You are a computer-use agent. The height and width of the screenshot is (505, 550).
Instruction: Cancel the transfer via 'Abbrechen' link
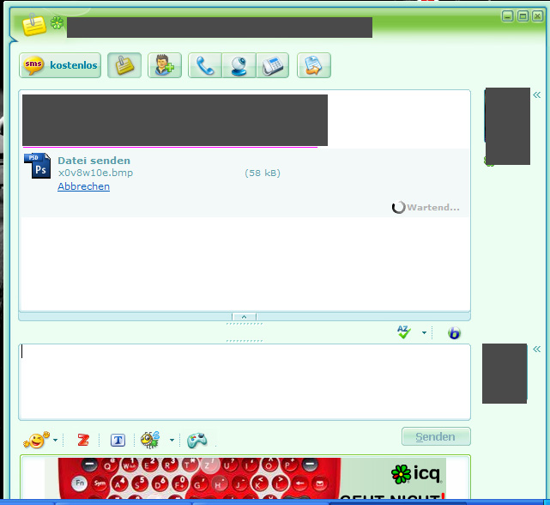click(x=83, y=186)
